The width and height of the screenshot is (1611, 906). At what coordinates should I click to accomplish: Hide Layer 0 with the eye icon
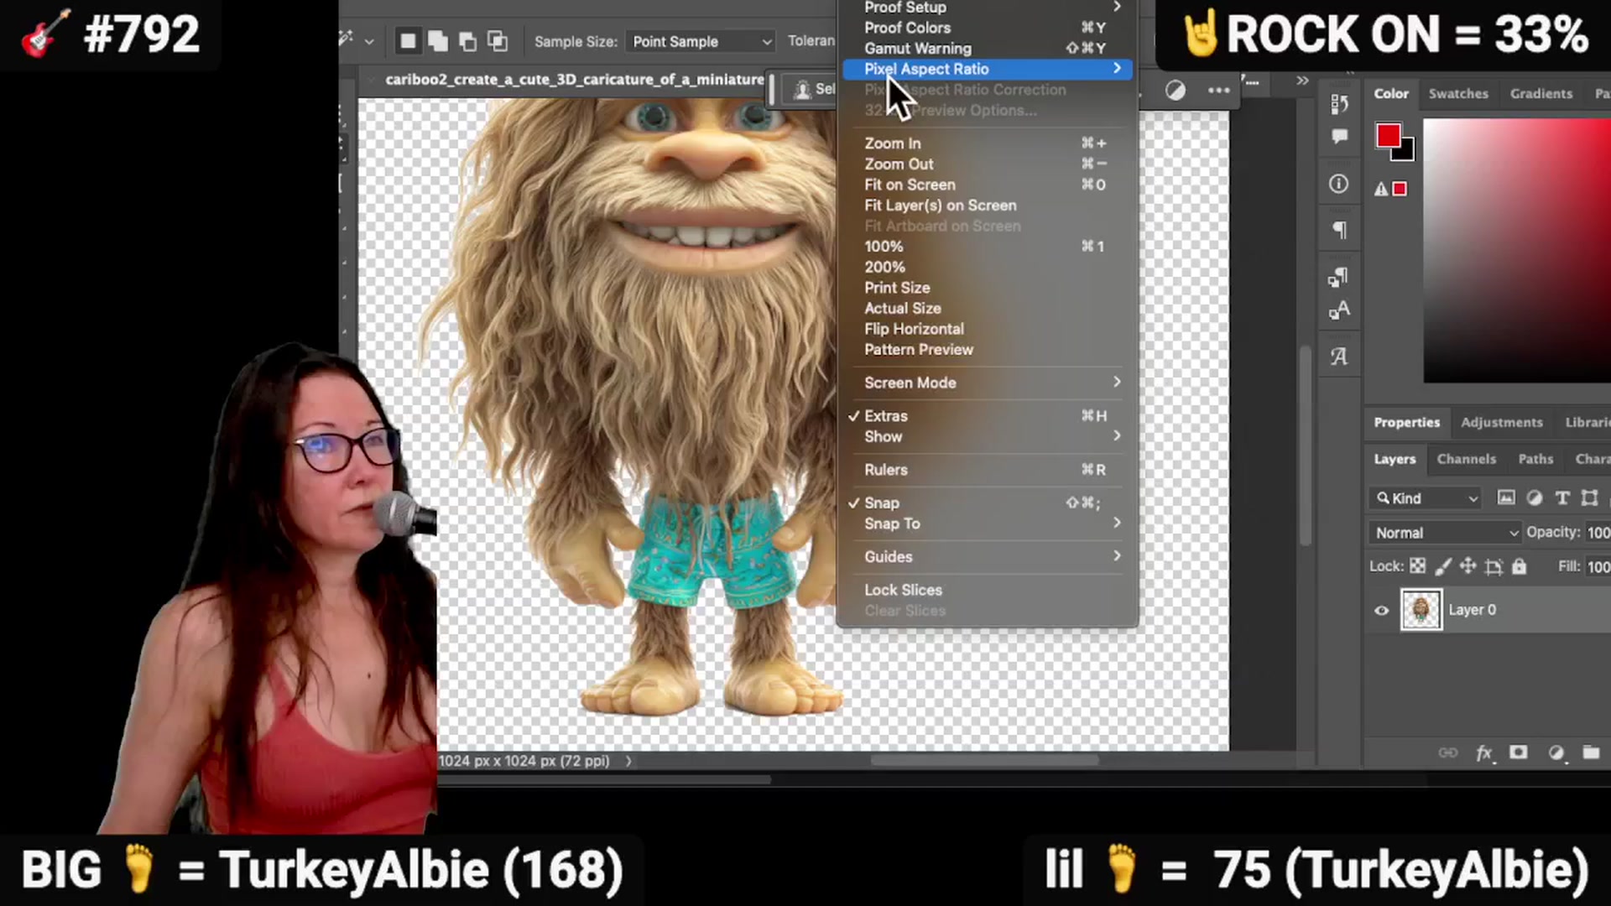[x=1381, y=610]
